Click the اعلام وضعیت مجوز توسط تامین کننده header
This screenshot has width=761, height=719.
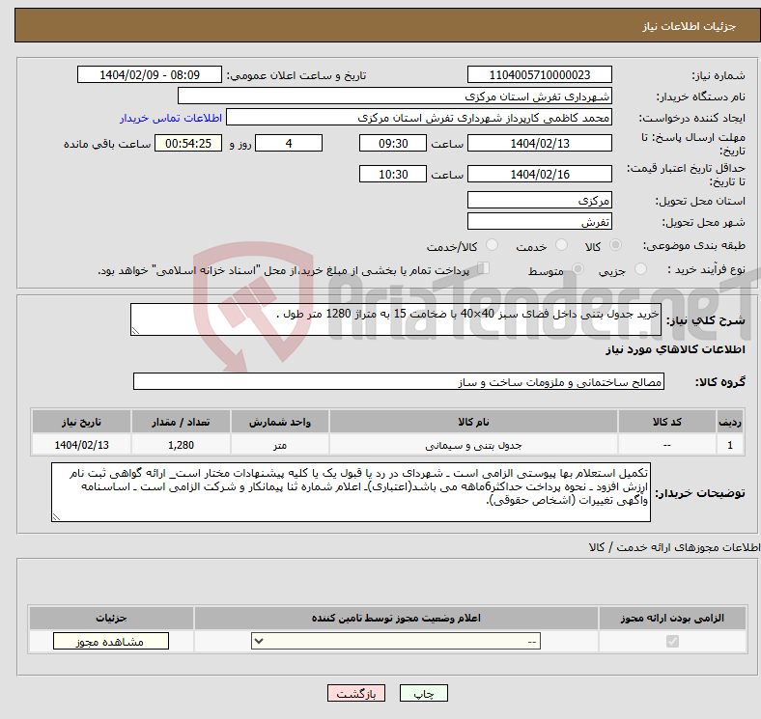pos(396,618)
